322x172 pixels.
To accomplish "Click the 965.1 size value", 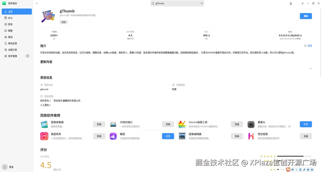I will (206, 35).
